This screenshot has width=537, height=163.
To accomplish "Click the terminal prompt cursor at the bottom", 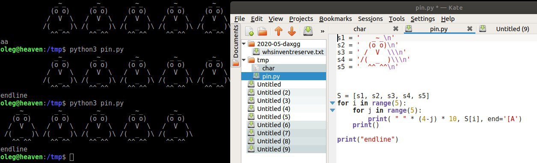I will click(71, 157).
